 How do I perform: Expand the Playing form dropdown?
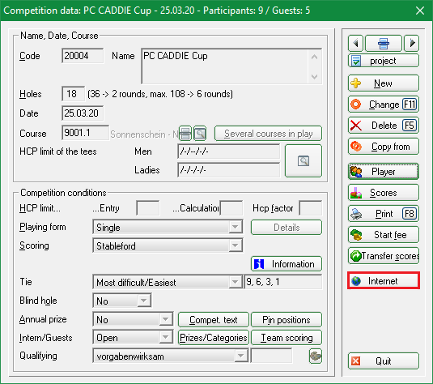(236, 227)
